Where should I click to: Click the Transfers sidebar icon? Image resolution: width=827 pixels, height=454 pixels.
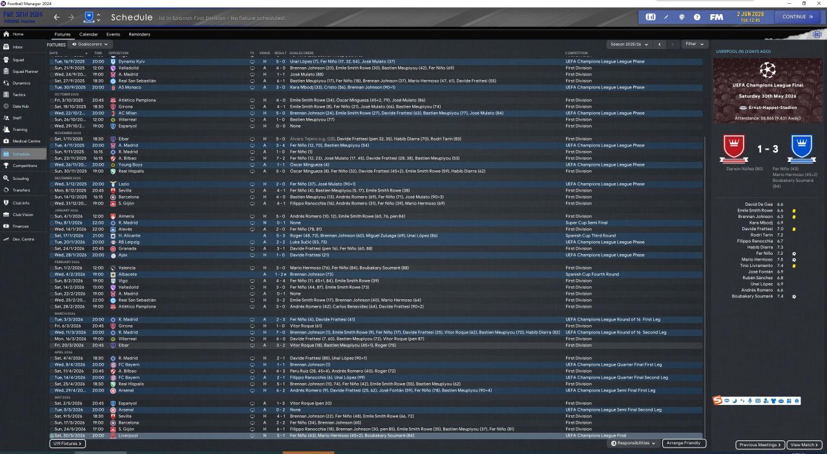coord(6,190)
